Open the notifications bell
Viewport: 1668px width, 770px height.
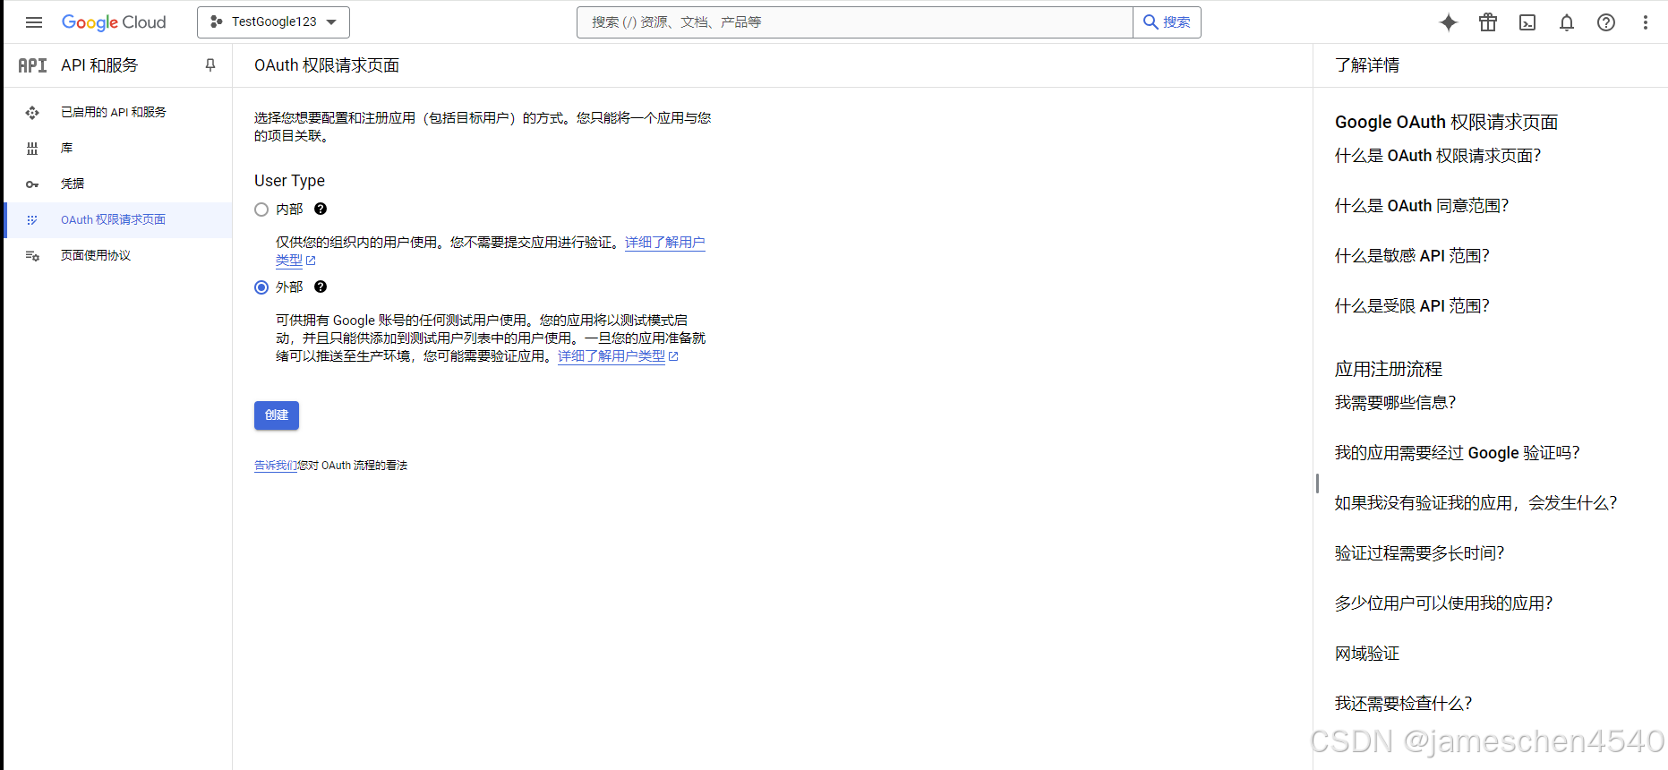tap(1567, 22)
